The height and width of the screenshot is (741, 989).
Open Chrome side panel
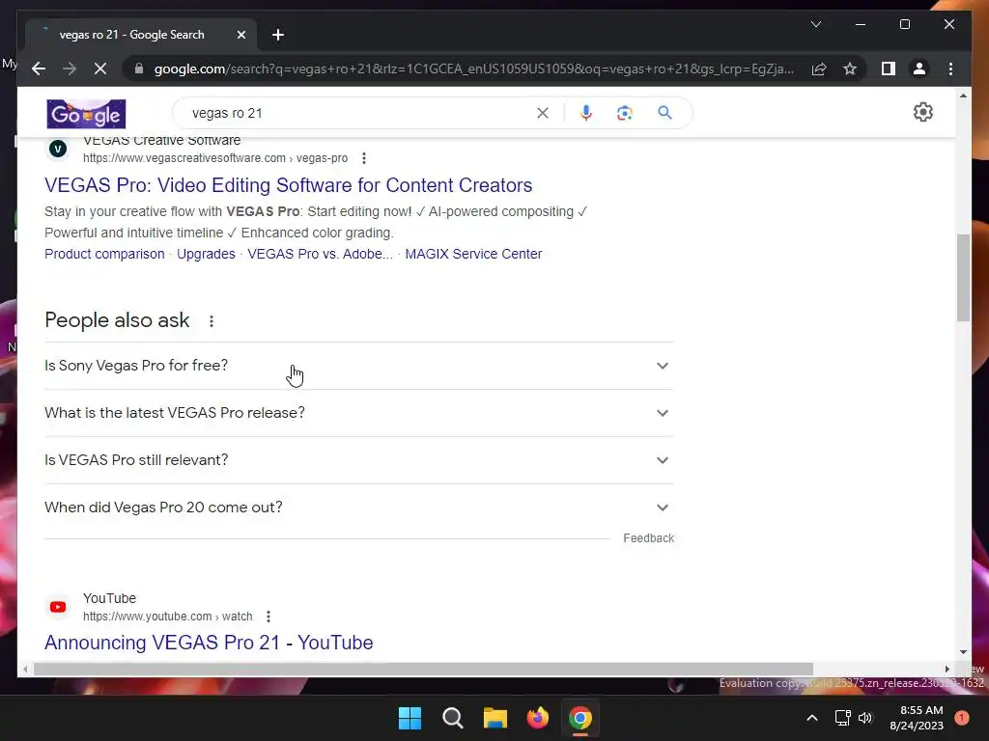pyautogui.click(x=889, y=69)
